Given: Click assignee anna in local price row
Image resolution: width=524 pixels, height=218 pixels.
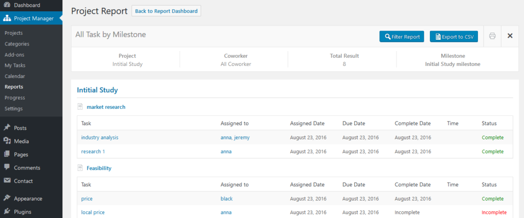Looking at the screenshot, I should [x=226, y=212].
